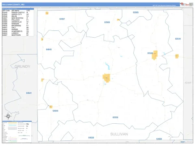Image resolution: width=195 pixels, height=146 pixels.
Task: Click the publisher logo beside the title bar
Action: [x=186, y=4]
